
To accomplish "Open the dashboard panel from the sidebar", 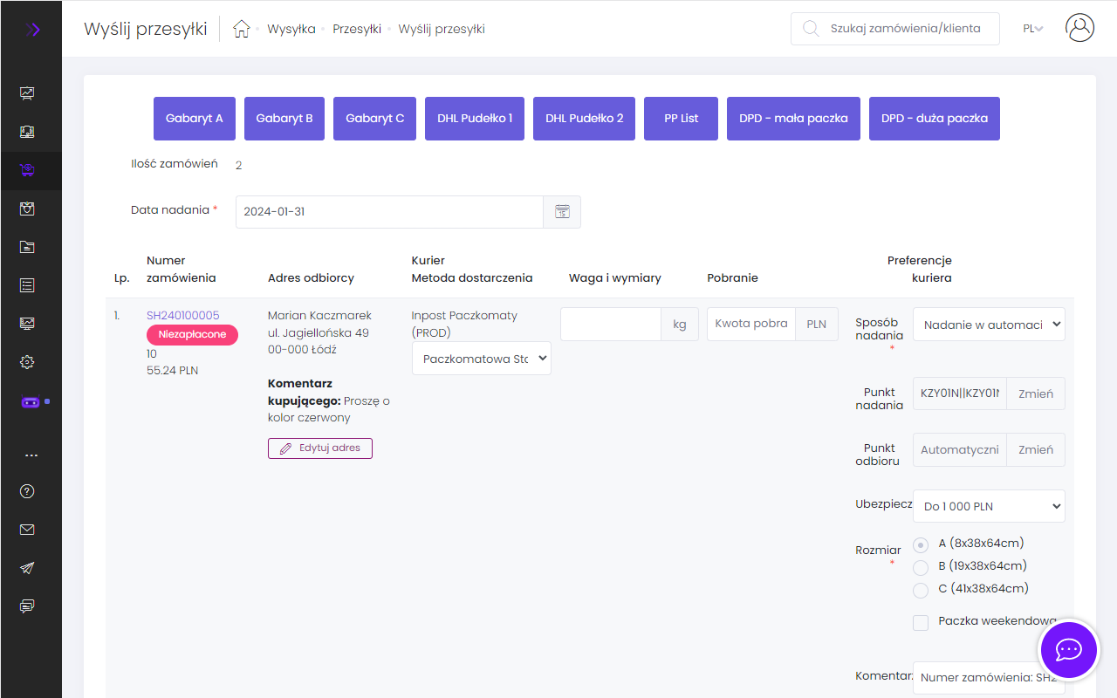I will pos(27,92).
